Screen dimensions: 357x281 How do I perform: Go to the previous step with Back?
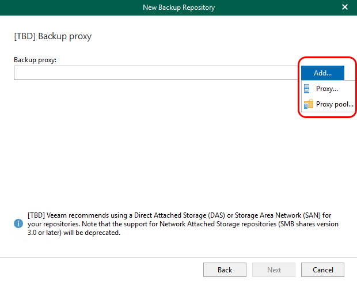pyautogui.click(x=225, y=269)
